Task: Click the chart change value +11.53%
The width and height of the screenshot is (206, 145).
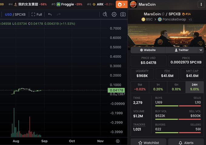Action: pos(67,24)
